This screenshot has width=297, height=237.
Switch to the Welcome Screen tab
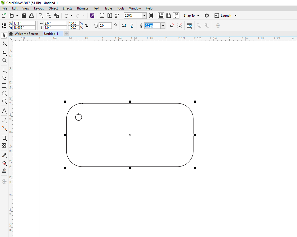(26, 34)
